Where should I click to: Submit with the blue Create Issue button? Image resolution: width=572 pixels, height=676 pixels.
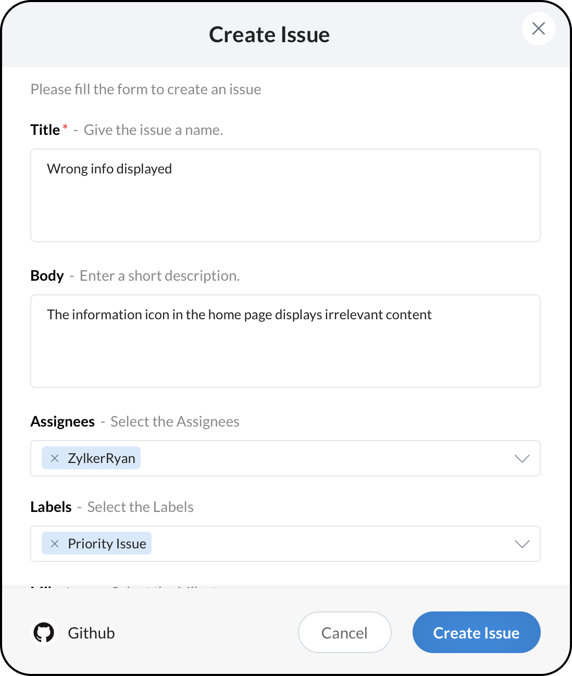pyautogui.click(x=476, y=632)
